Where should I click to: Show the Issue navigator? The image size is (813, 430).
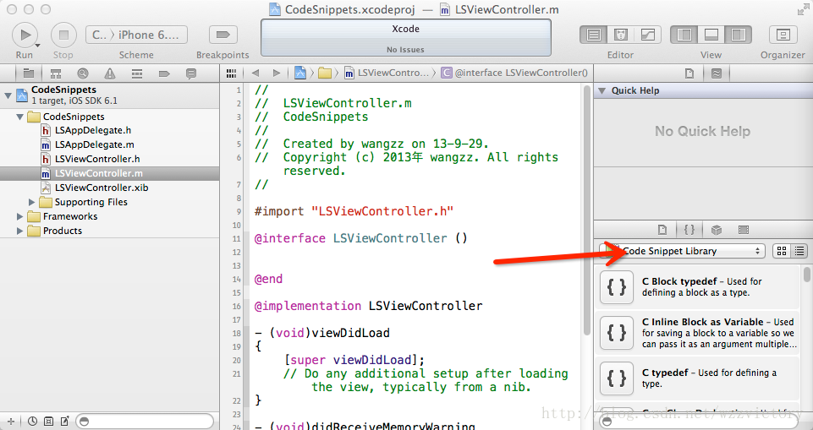tap(110, 73)
